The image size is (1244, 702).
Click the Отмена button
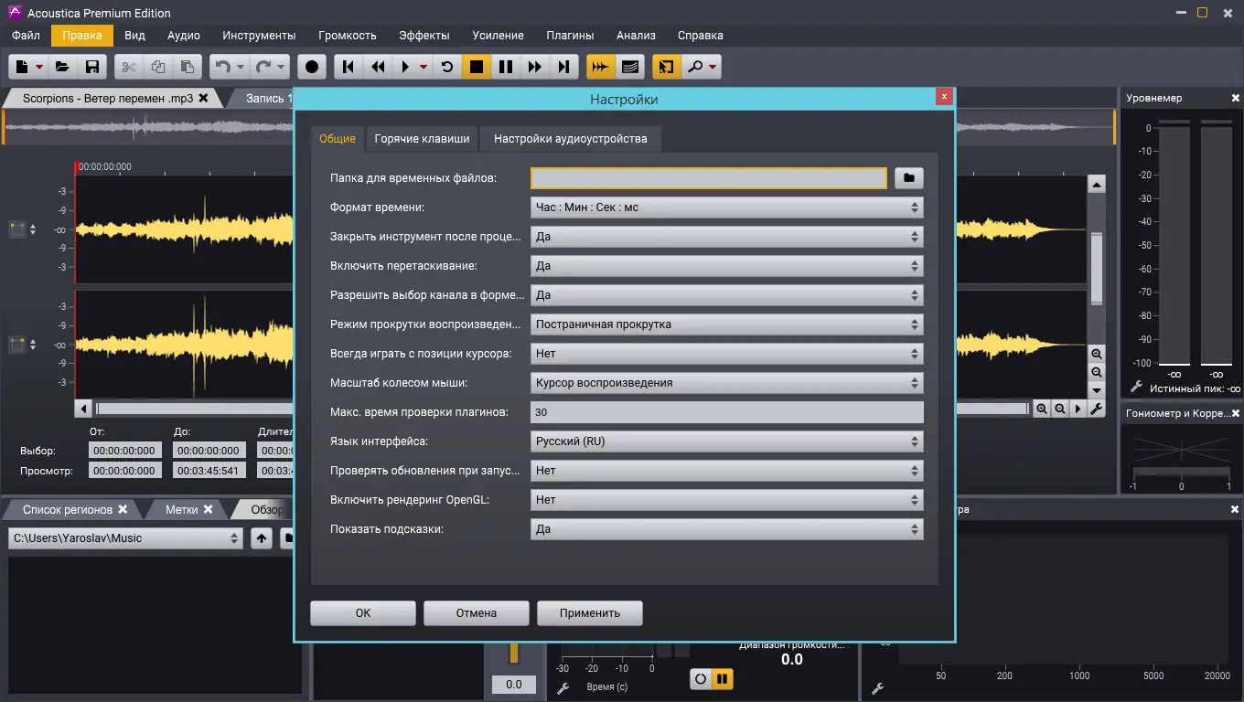tap(477, 613)
